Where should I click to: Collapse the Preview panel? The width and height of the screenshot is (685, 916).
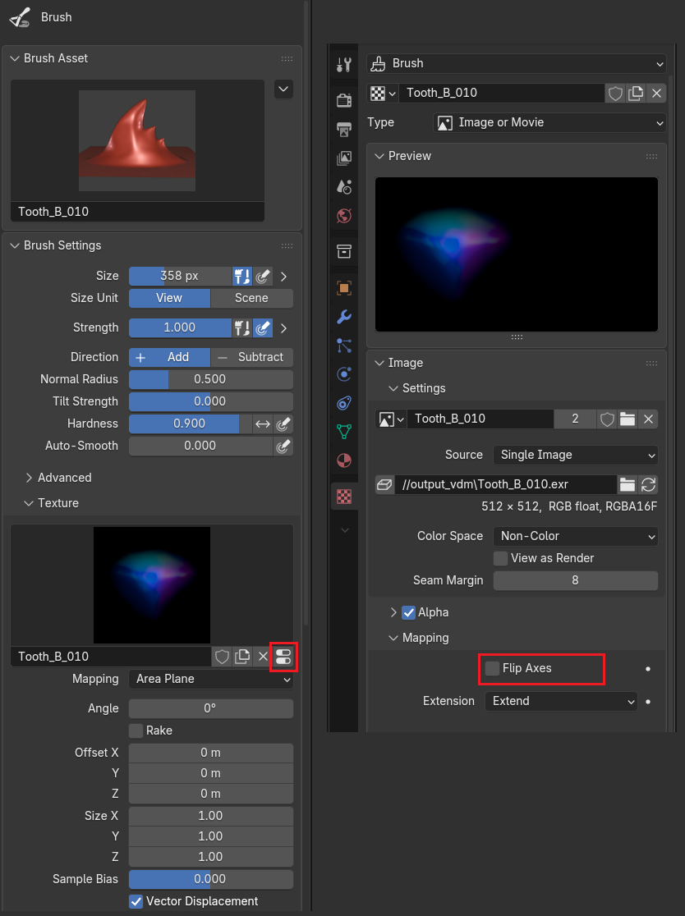(x=402, y=156)
